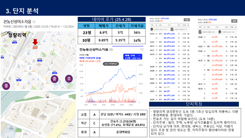Click the second agent avatar in the sale panel
The image size is (245, 138).
pyautogui.click(x=172, y=29)
